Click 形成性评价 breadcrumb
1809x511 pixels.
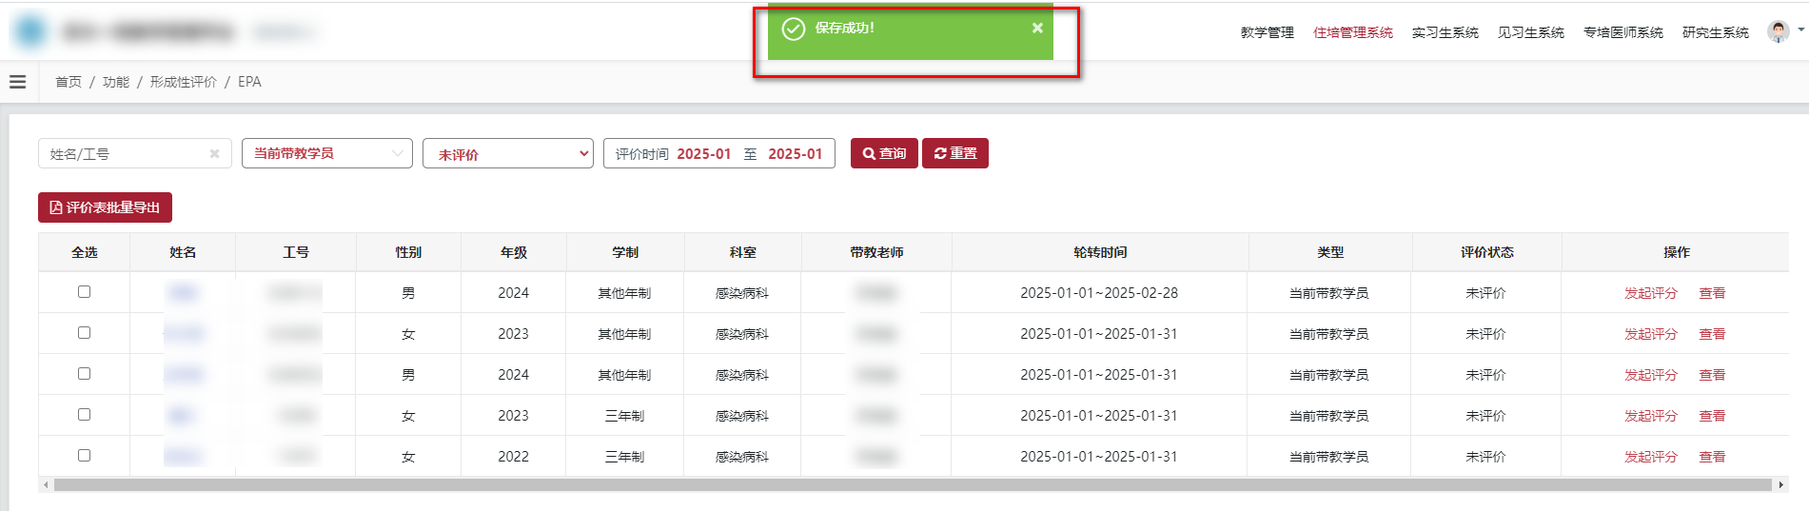pyautogui.click(x=183, y=82)
